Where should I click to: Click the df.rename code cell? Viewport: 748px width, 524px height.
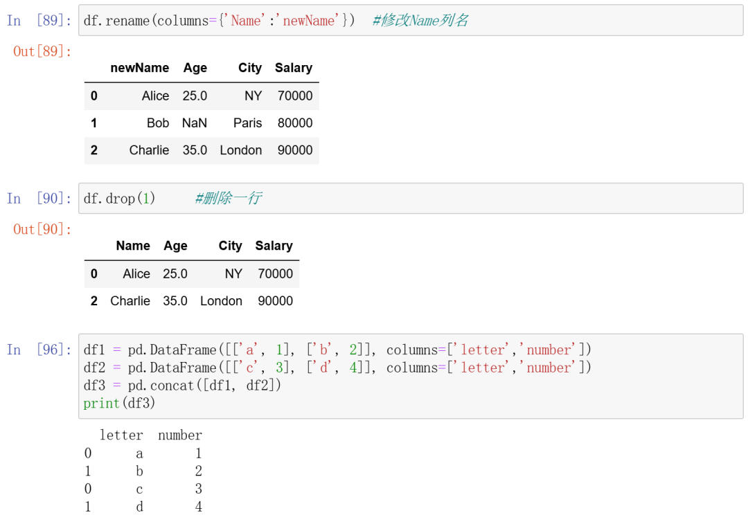tap(410, 21)
